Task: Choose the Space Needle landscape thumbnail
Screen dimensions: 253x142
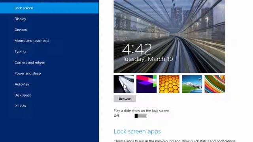Action: [192, 84]
